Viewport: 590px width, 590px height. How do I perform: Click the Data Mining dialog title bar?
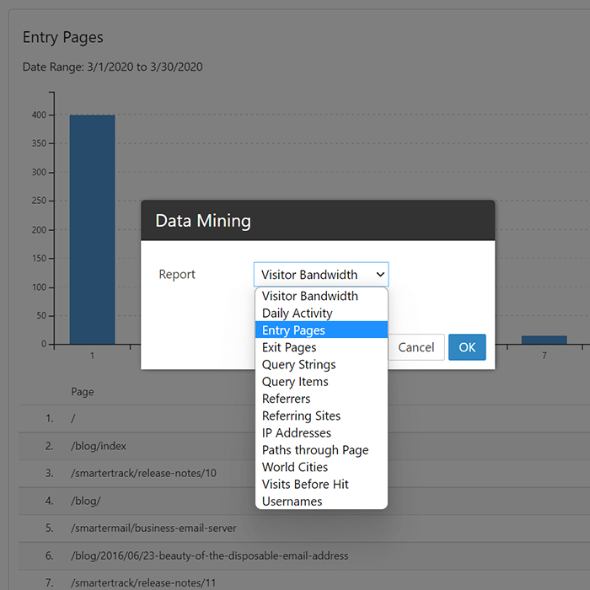coord(318,221)
